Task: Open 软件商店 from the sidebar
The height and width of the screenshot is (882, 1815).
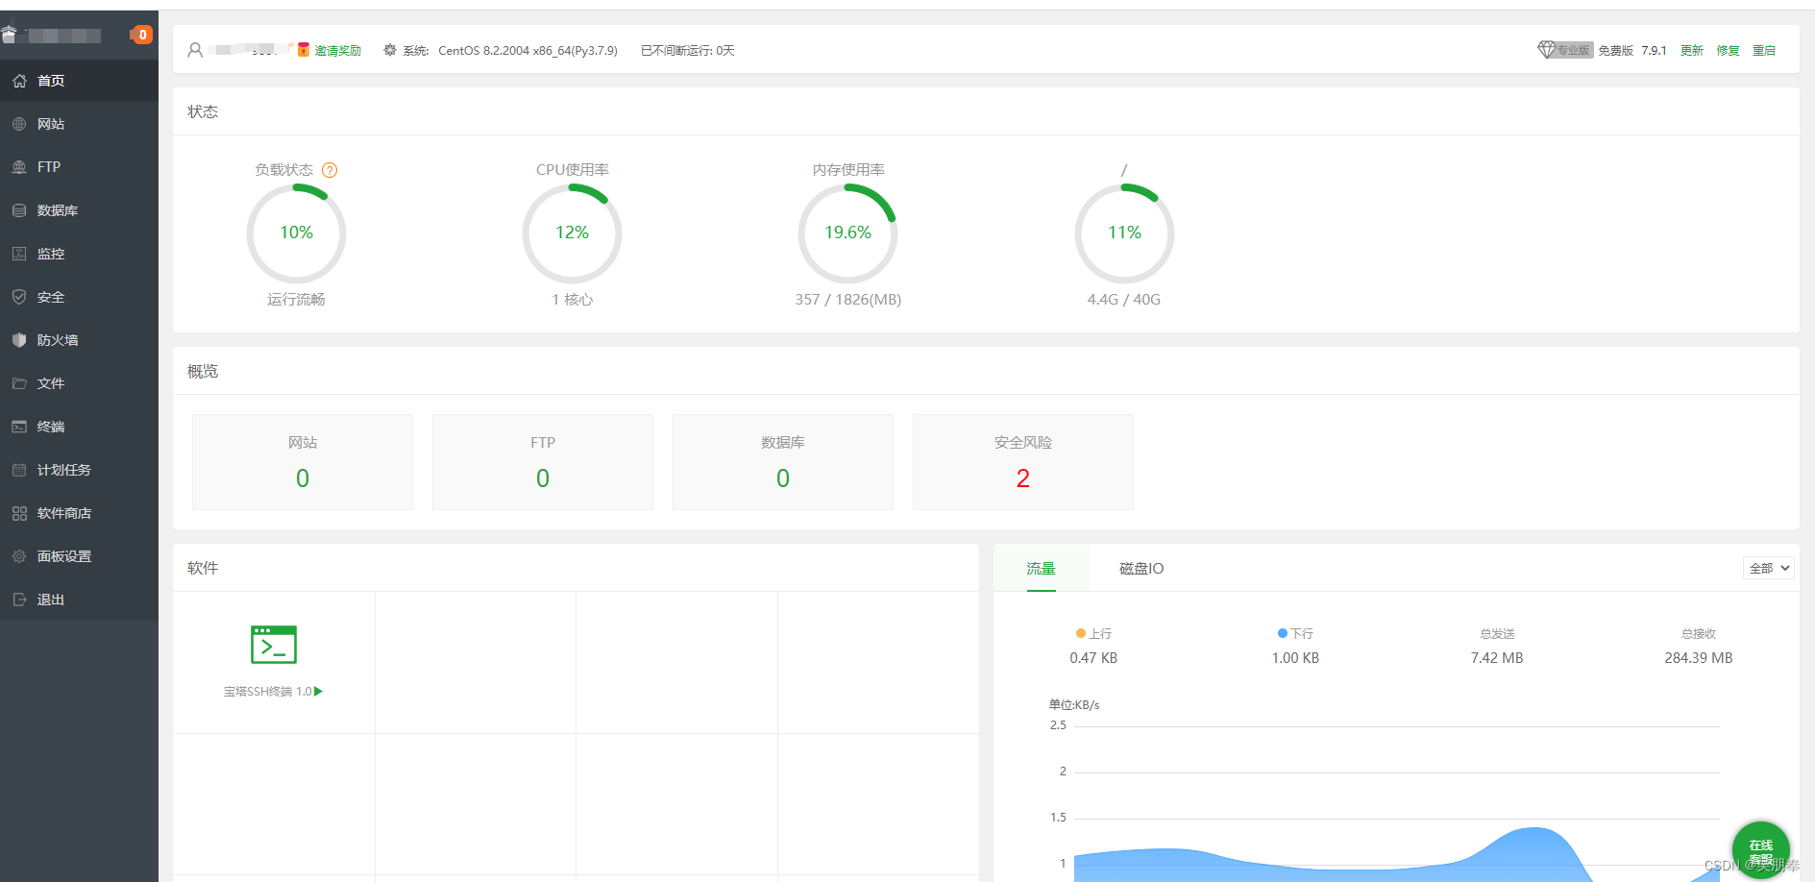Action: pyautogui.click(x=79, y=513)
